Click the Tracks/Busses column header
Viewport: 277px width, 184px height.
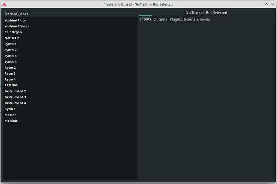pos(70,14)
